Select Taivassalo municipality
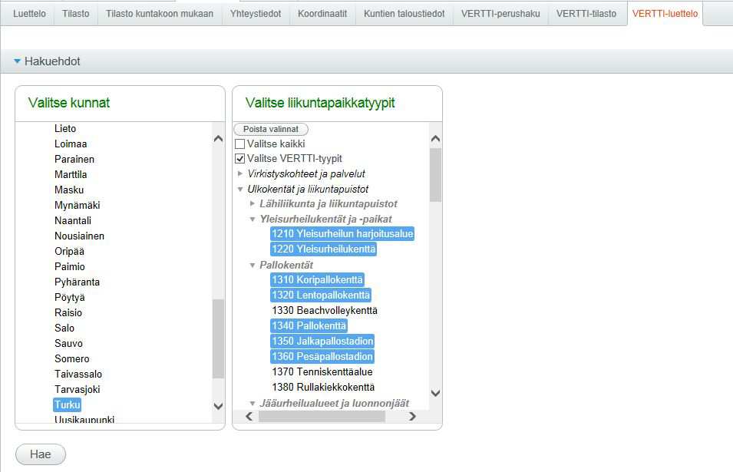Viewport: 733px width, 472px height. tap(78, 375)
